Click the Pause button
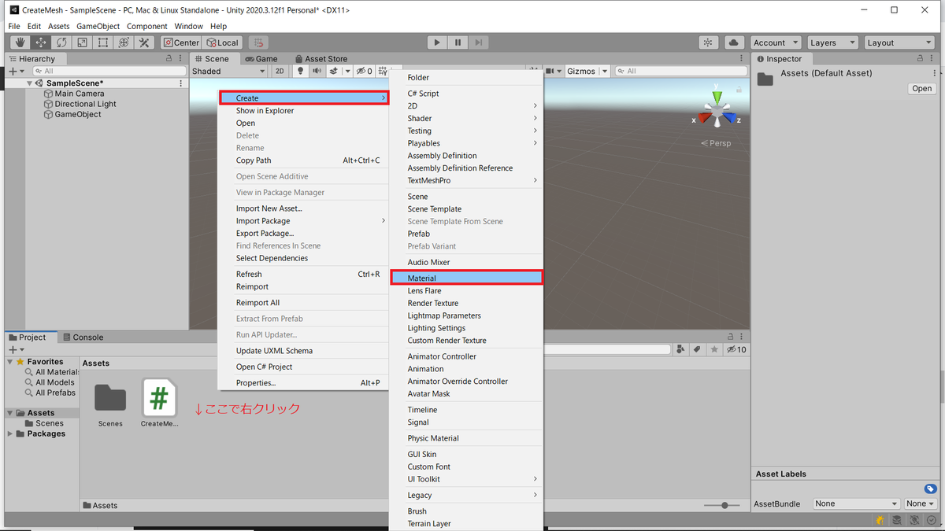The image size is (945, 531). pyautogui.click(x=458, y=42)
